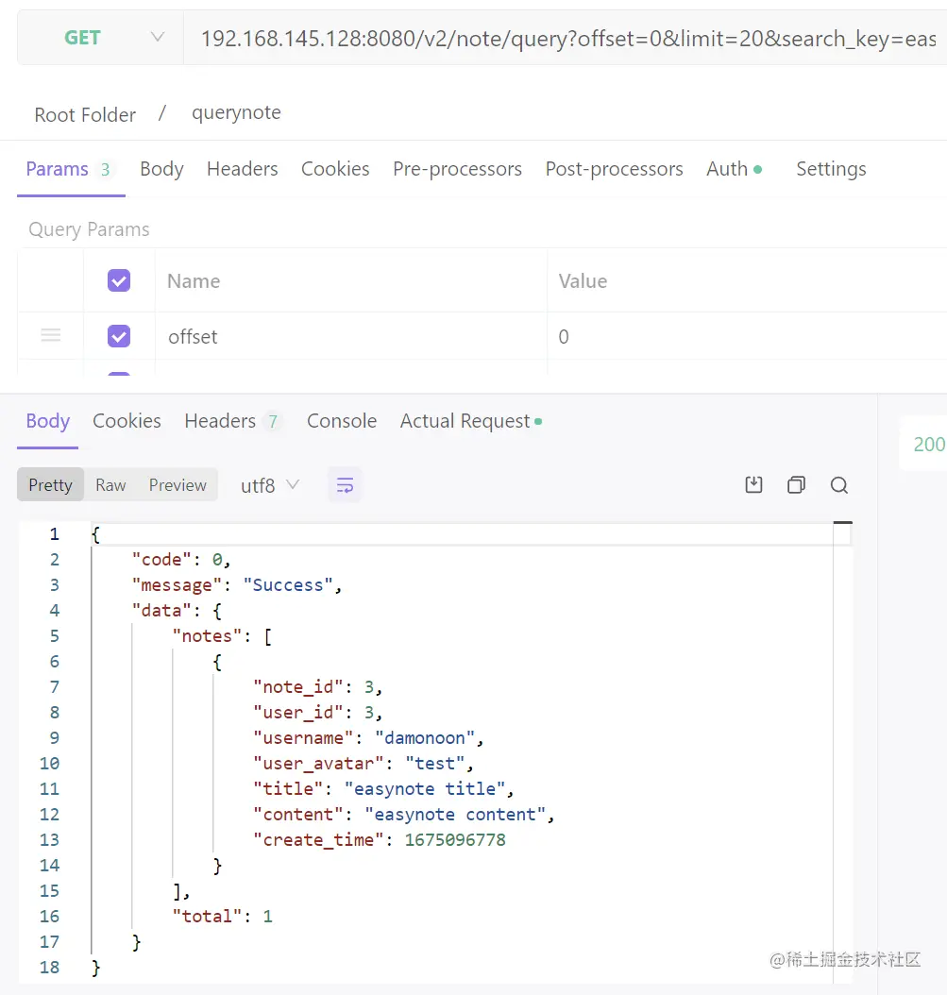Open the Actual Request tab

[x=471, y=421]
